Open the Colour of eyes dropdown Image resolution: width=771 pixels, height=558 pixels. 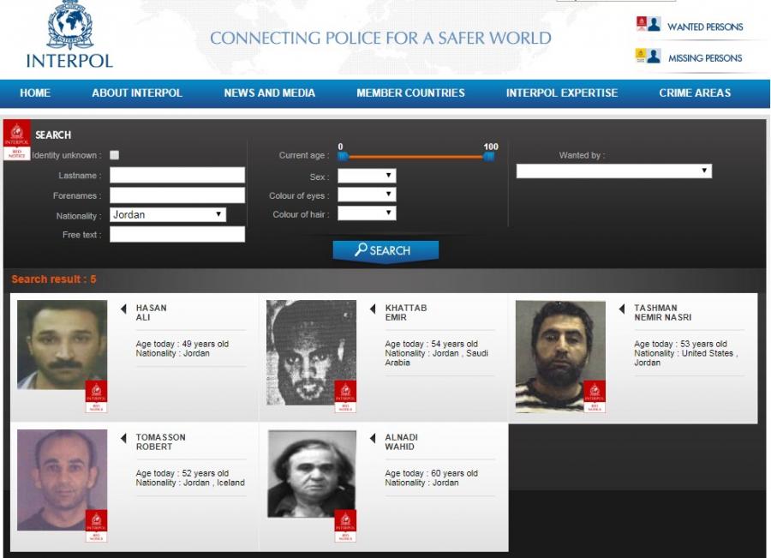[367, 195]
